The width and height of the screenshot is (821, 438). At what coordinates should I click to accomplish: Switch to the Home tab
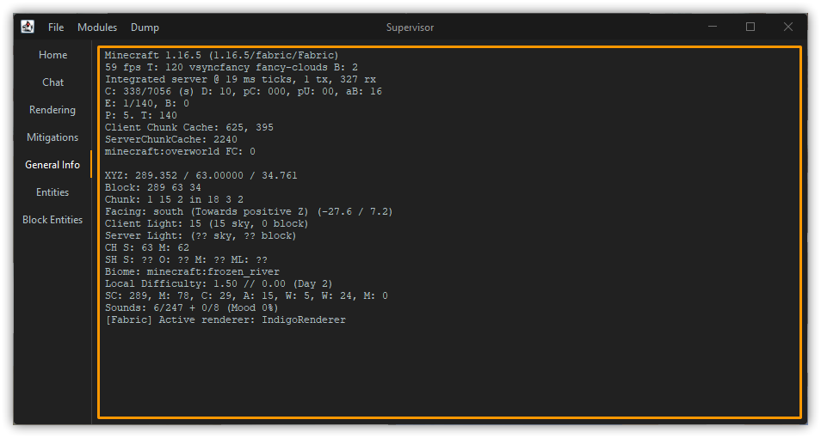click(x=52, y=55)
